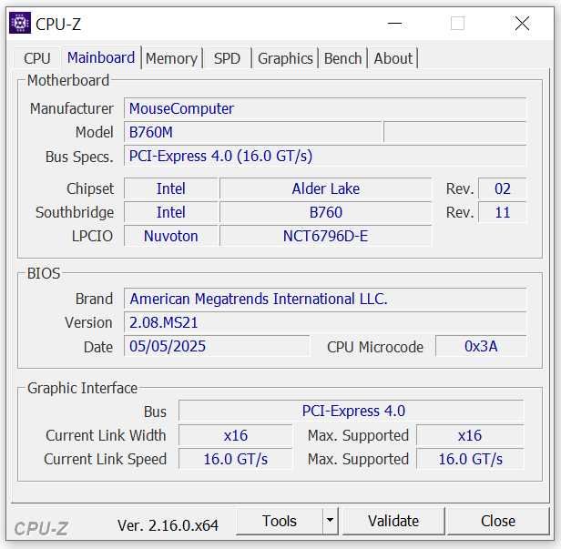Go to the SPD tab

(227, 58)
